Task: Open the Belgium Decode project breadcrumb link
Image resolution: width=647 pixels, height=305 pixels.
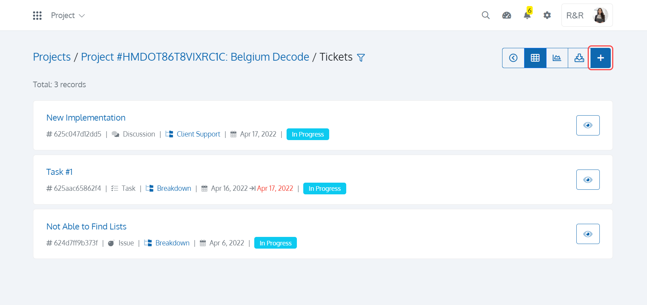Action: coord(195,57)
